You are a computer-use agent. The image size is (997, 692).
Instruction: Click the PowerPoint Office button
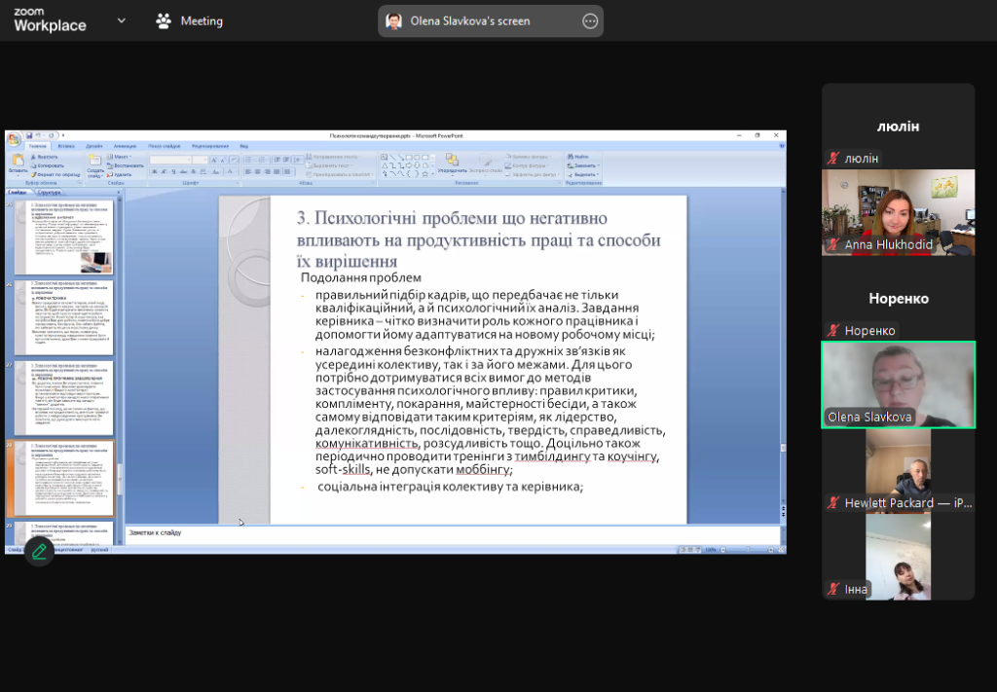pyautogui.click(x=14, y=139)
